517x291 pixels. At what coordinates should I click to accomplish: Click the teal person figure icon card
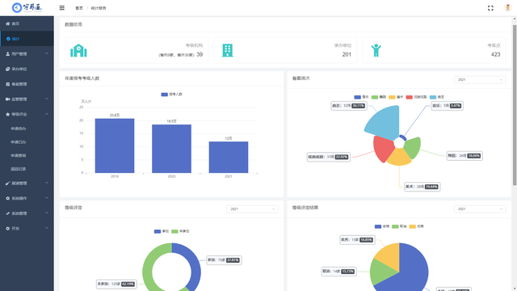[376, 50]
